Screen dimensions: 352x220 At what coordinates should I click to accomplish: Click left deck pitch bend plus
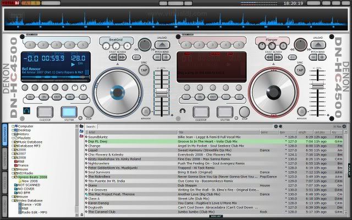(166, 57)
